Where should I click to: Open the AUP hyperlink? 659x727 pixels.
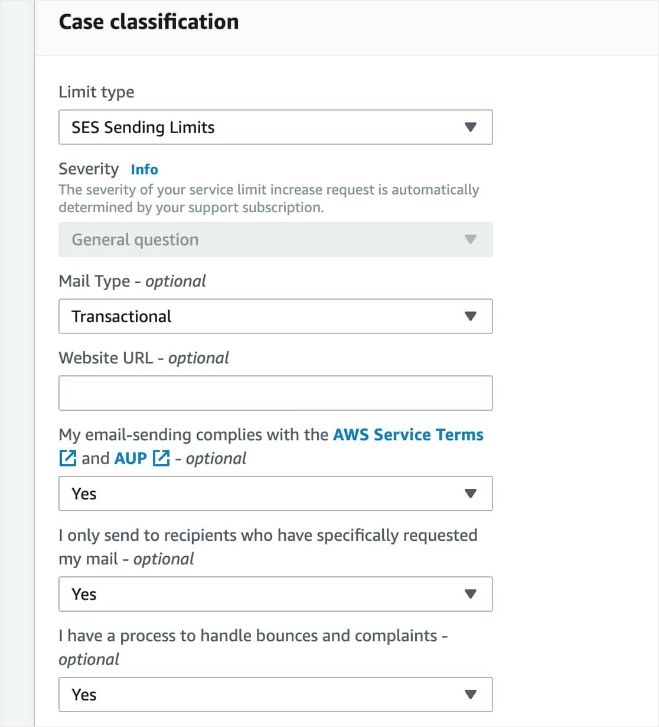(x=129, y=458)
